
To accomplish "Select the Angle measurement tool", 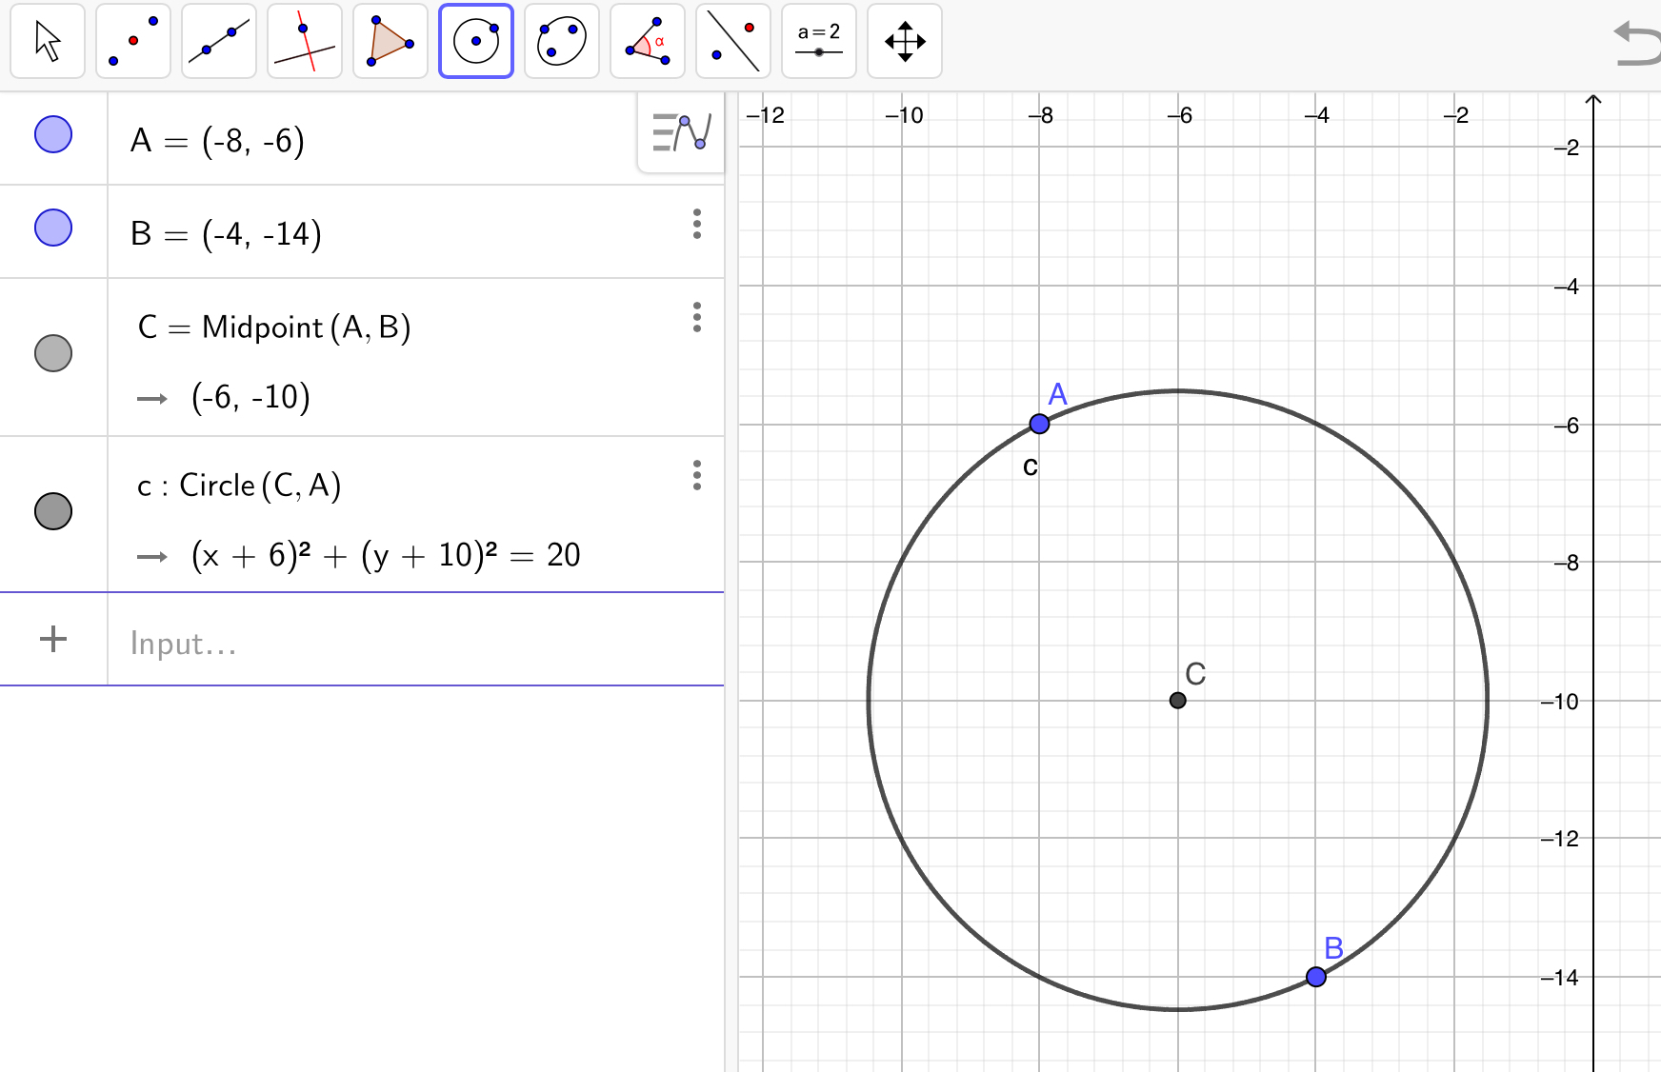I will (x=648, y=41).
